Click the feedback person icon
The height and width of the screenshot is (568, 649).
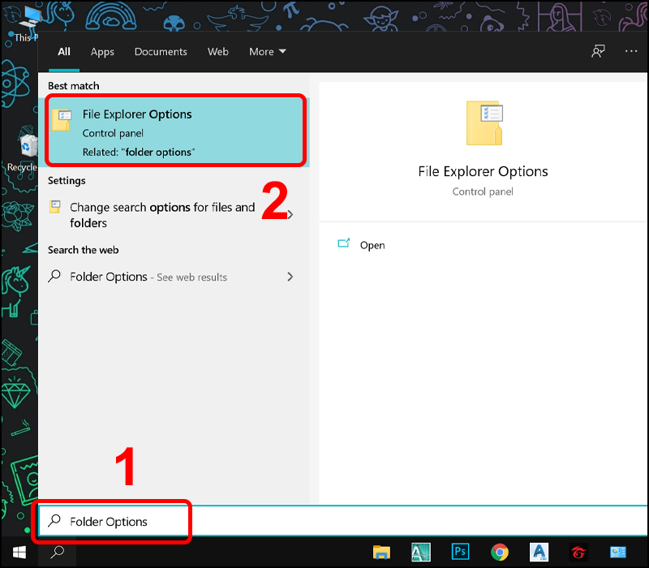[598, 51]
